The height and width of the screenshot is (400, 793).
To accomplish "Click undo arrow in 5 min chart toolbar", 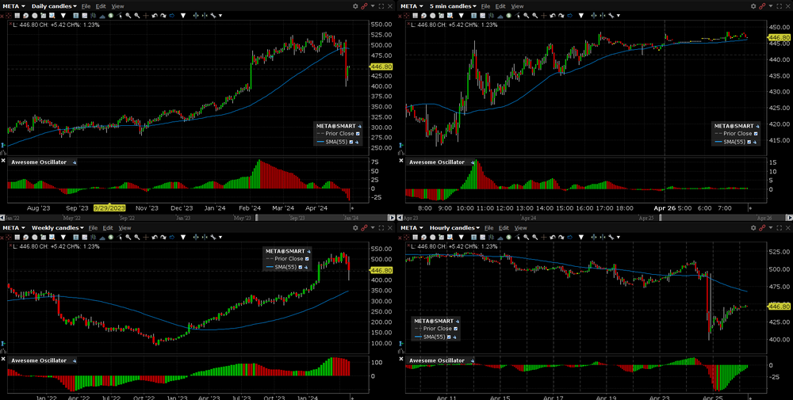I will click(x=552, y=16).
